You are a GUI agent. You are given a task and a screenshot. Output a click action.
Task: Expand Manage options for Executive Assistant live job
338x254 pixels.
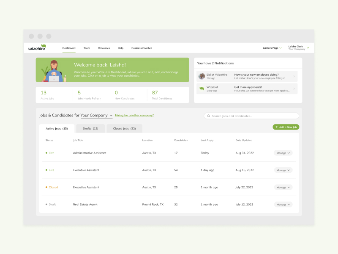(283, 170)
